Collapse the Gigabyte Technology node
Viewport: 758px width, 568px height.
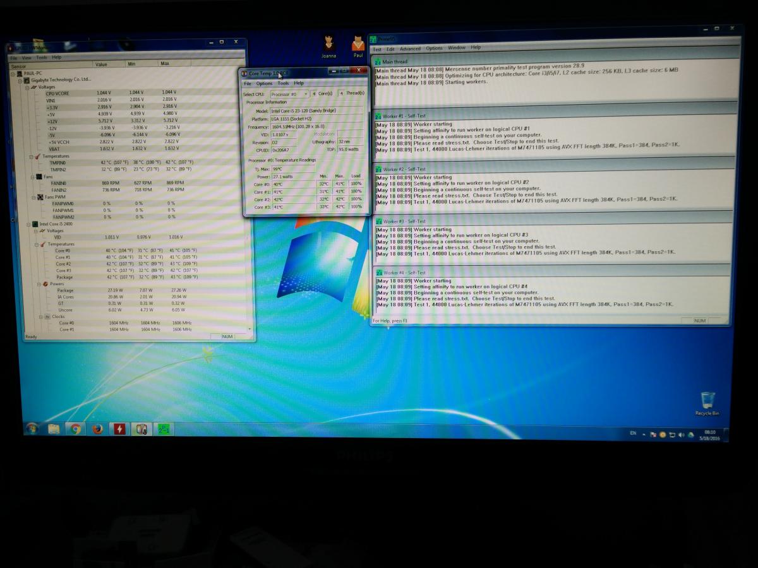tap(20, 80)
